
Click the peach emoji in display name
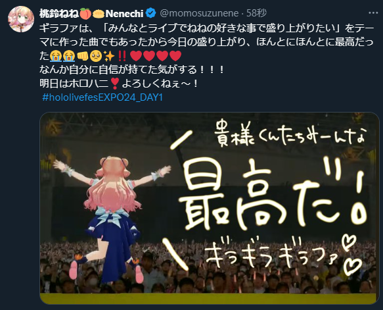coord(85,13)
